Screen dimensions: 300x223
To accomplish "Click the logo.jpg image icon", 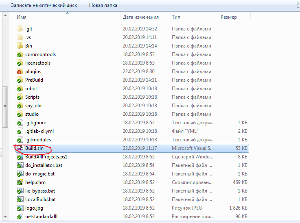I will coord(20,208).
